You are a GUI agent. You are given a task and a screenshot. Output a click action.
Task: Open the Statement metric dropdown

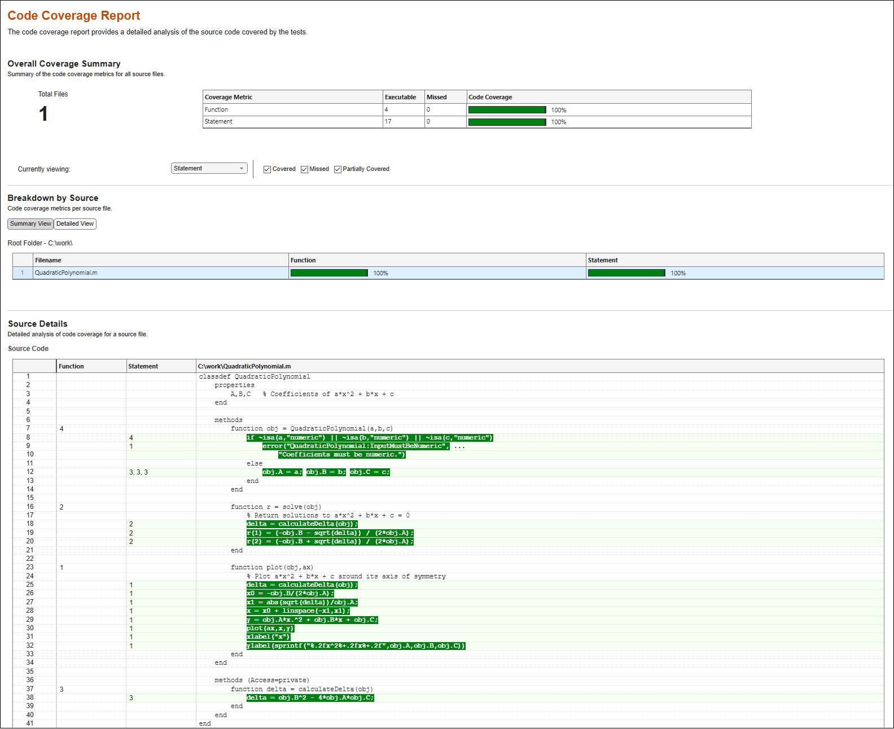209,168
